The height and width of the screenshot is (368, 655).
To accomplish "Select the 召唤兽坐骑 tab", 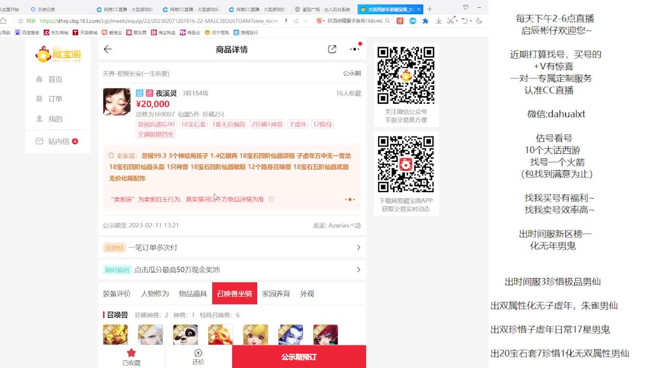I will [234, 293].
